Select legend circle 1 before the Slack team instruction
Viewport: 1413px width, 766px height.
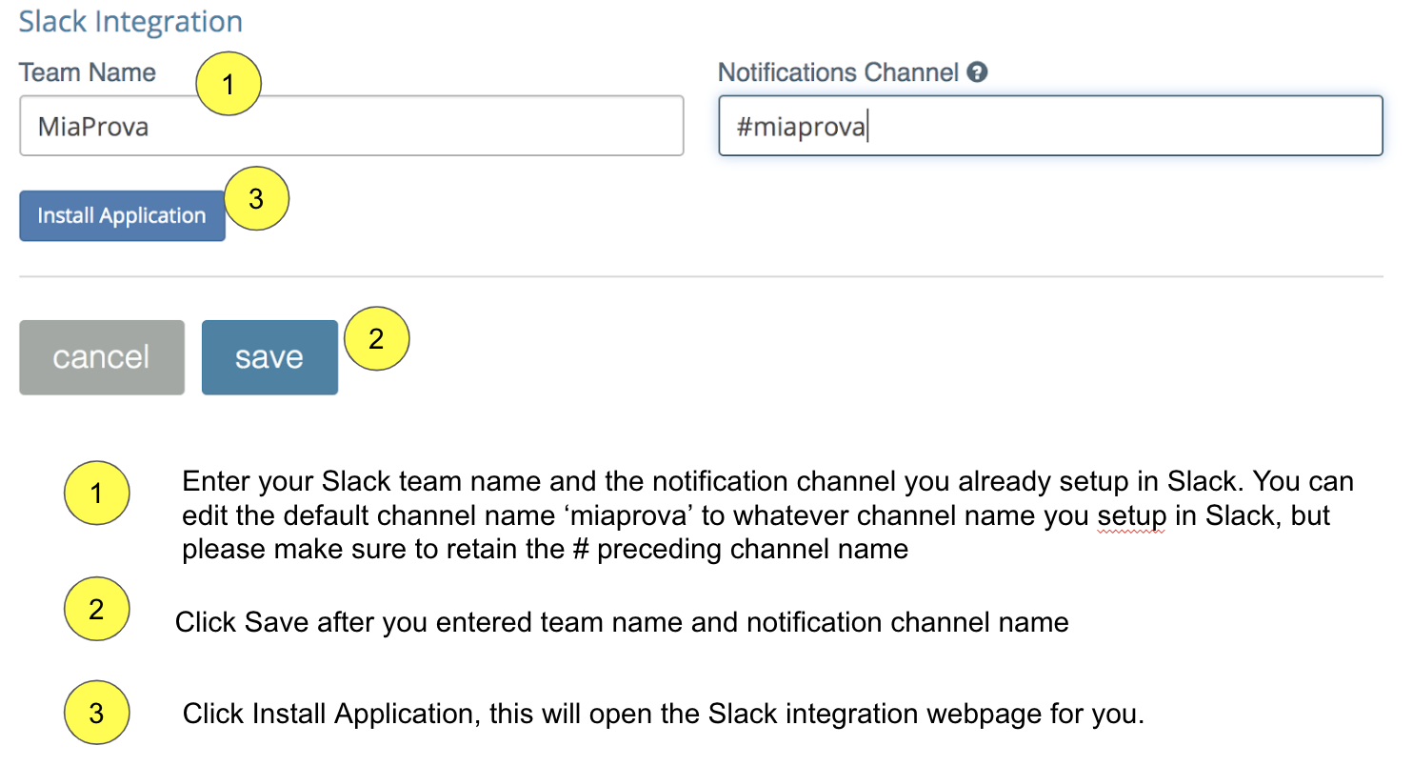pyautogui.click(x=96, y=494)
